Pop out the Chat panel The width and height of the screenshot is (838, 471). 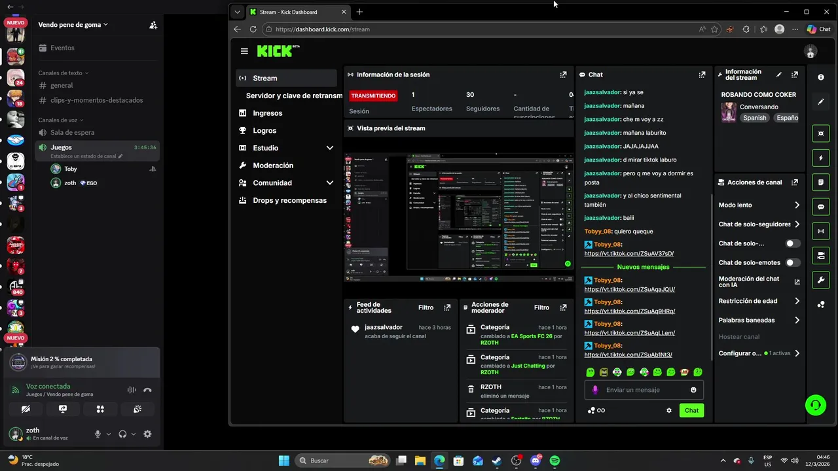[702, 75]
